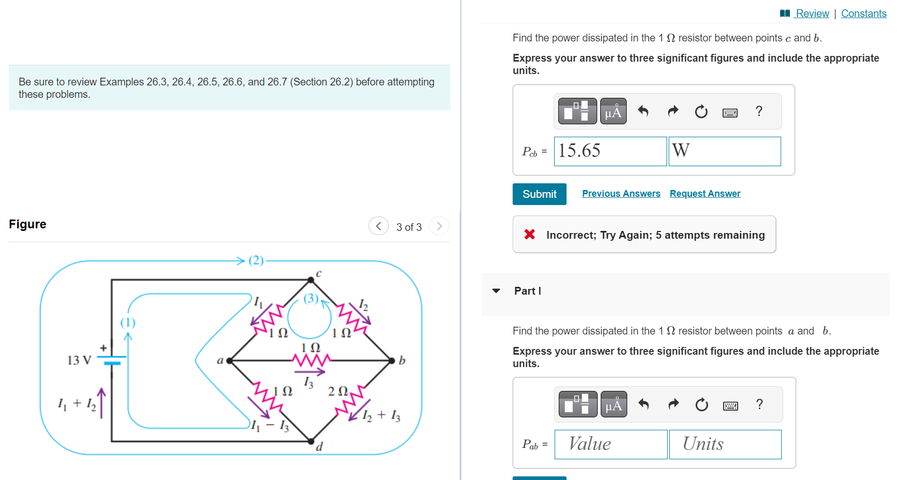This screenshot has height=480, width=904.
Task: Click the redo arrow in the answer toolbar
Action: pyautogui.click(x=673, y=111)
